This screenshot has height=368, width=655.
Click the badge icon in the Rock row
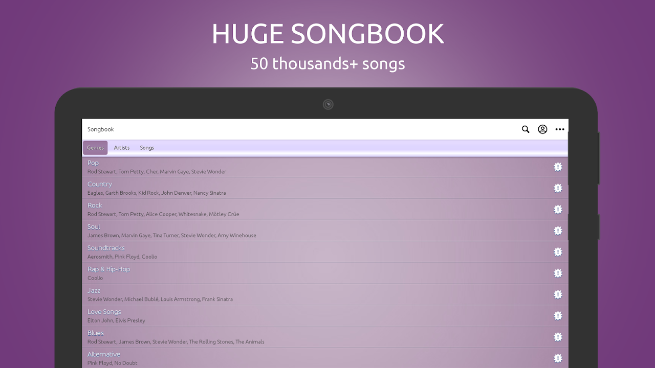[558, 210]
